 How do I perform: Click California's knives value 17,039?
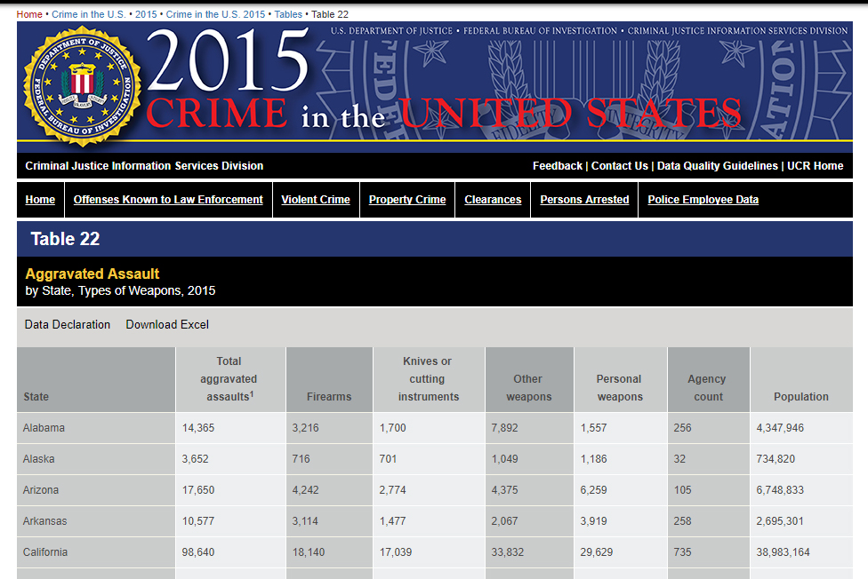396,551
